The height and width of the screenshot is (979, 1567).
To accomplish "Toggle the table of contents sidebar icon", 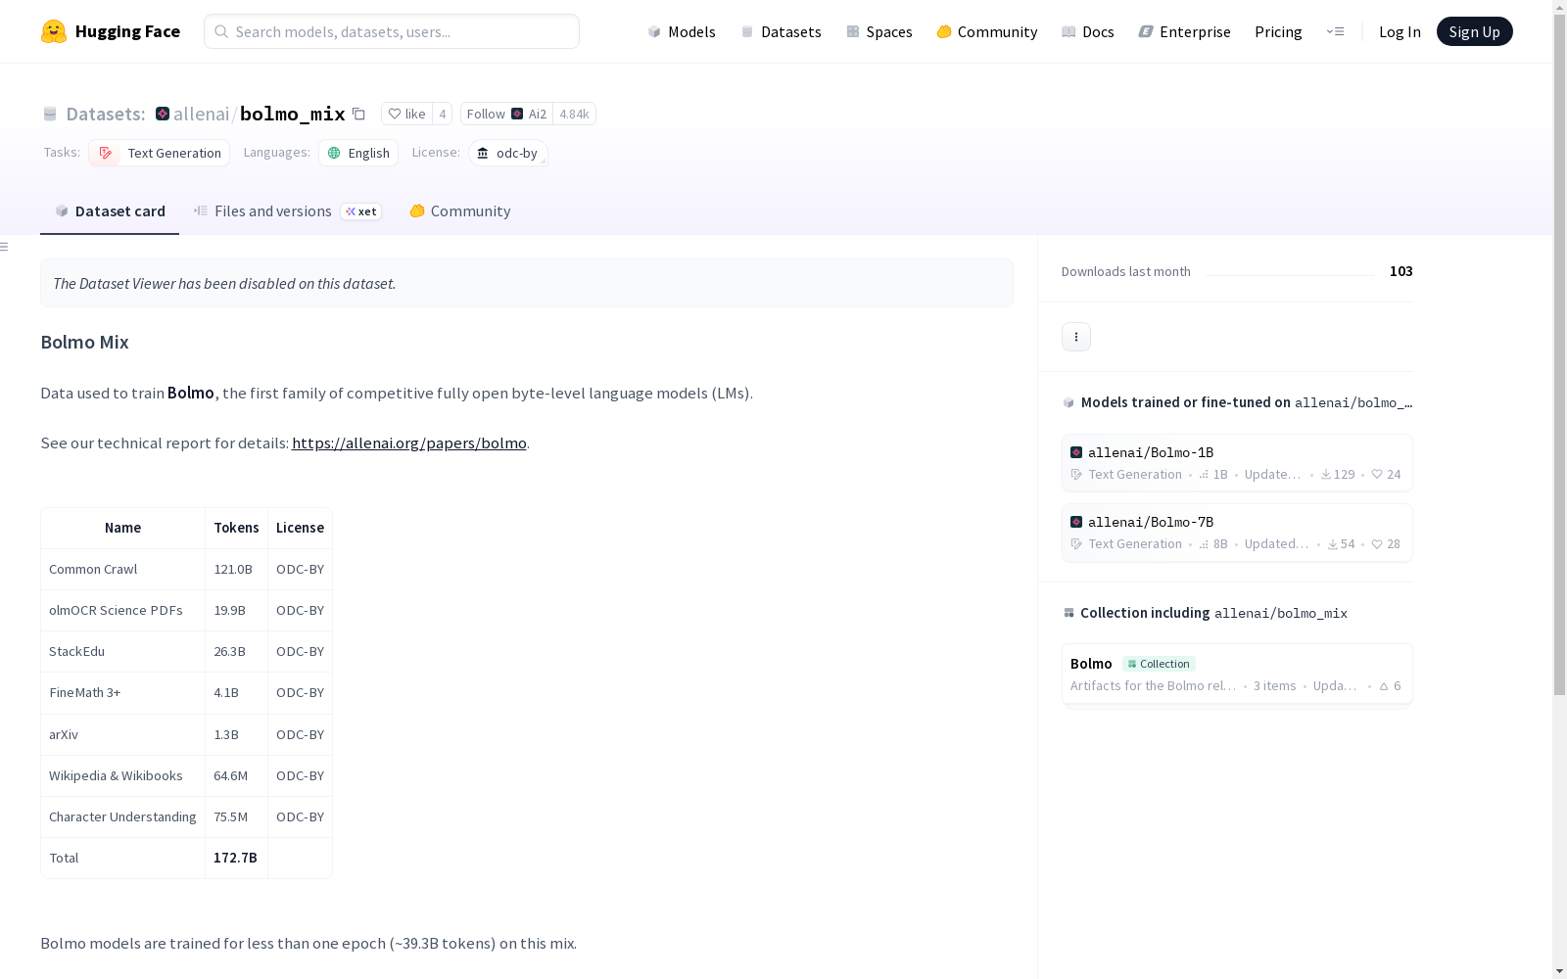I will tap(5, 247).
